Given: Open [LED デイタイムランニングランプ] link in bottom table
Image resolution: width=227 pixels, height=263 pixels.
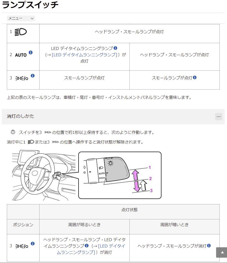Looking at the screenshot, I should (91, 249).
